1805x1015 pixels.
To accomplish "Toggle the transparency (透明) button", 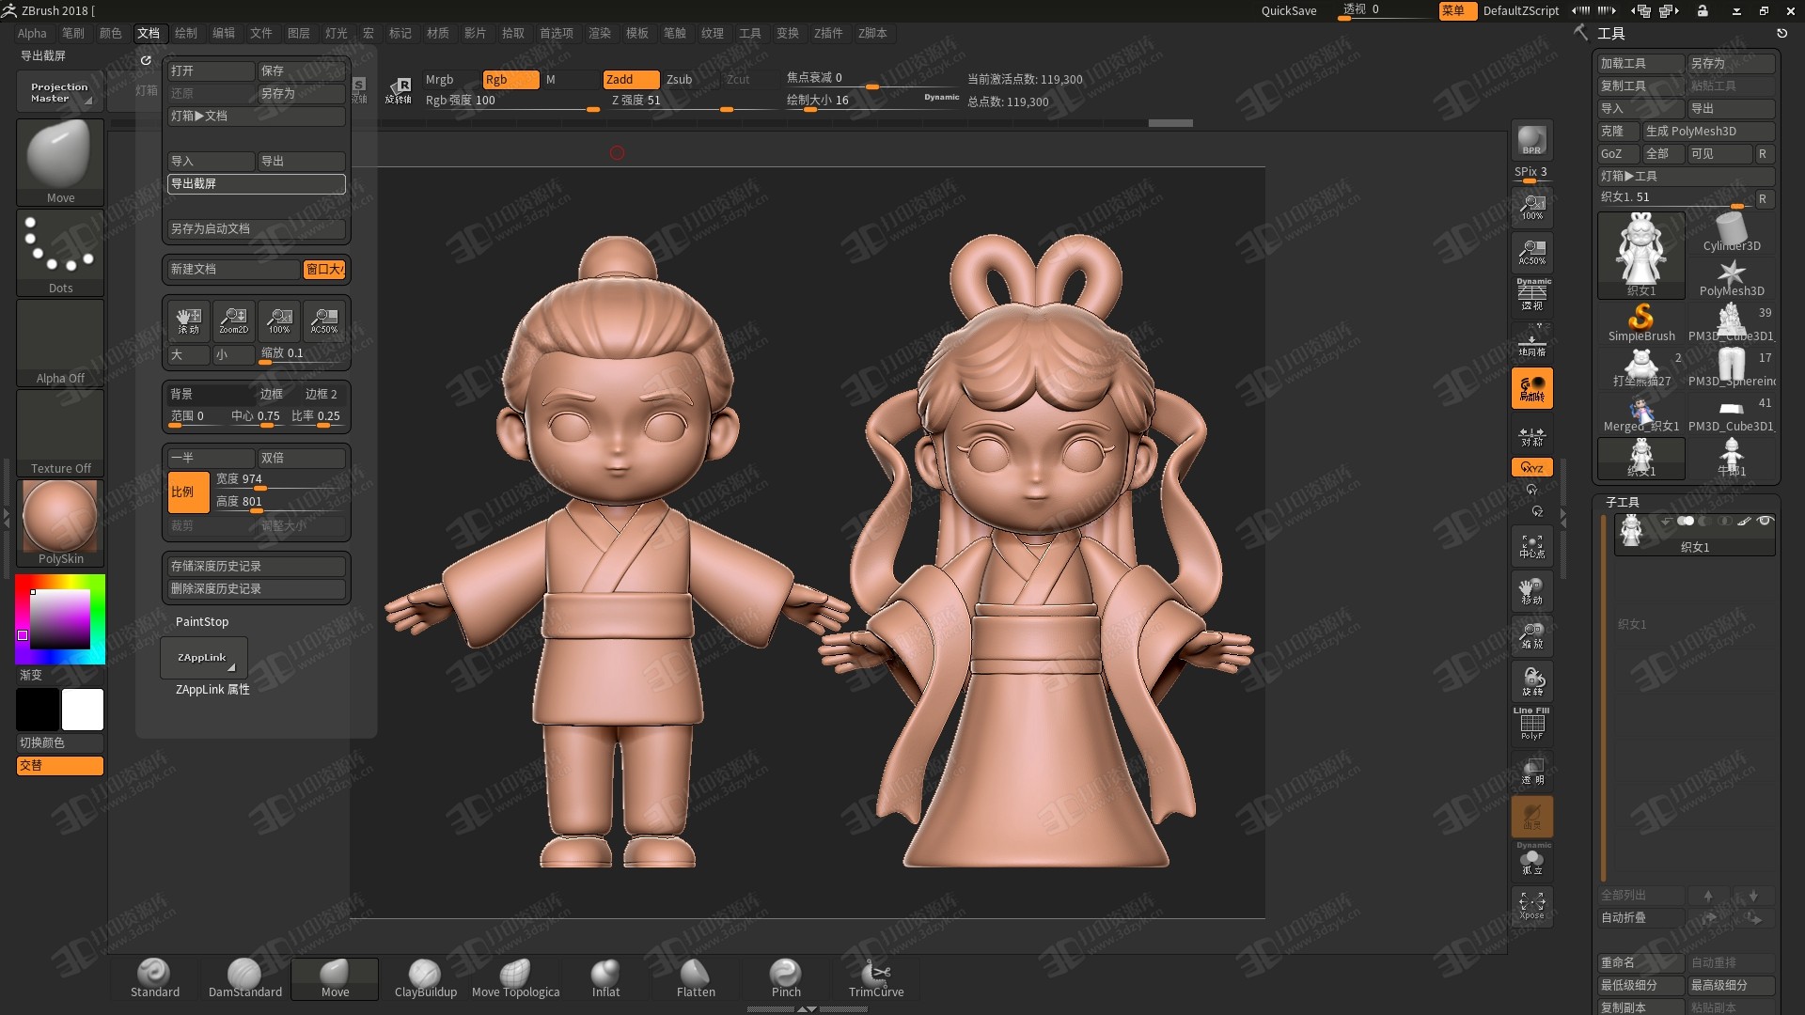I will coord(1531,771).
